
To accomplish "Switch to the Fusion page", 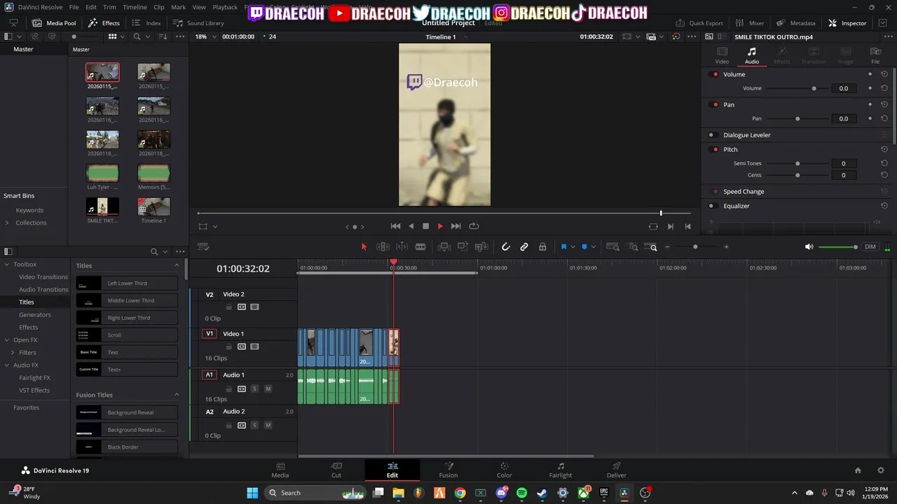I will 448,470.
